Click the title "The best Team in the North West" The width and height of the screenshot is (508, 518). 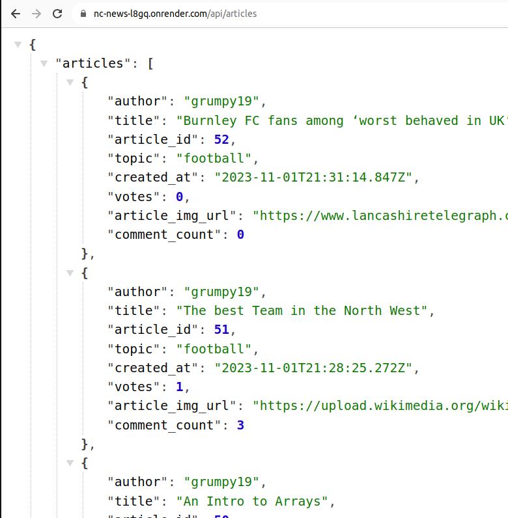point(302,311)
